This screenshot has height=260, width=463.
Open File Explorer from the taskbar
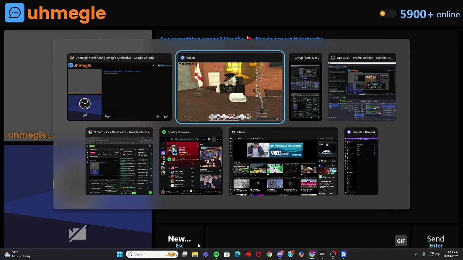tap(195, 254)
